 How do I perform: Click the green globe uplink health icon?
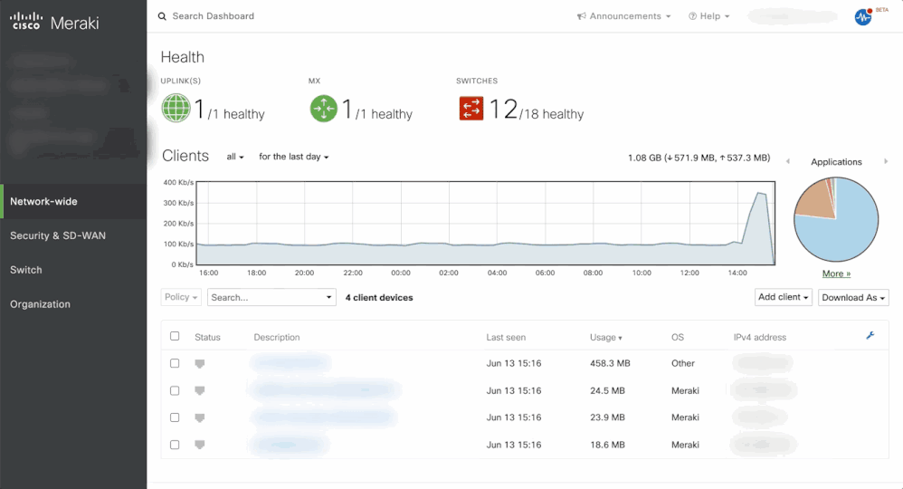coord(176,109)
